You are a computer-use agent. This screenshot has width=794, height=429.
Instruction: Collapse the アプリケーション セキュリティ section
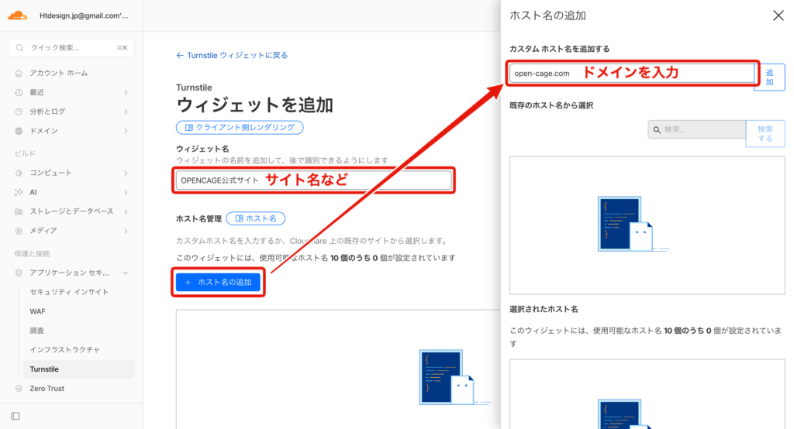pyautogui.click(x=126, y=273)
